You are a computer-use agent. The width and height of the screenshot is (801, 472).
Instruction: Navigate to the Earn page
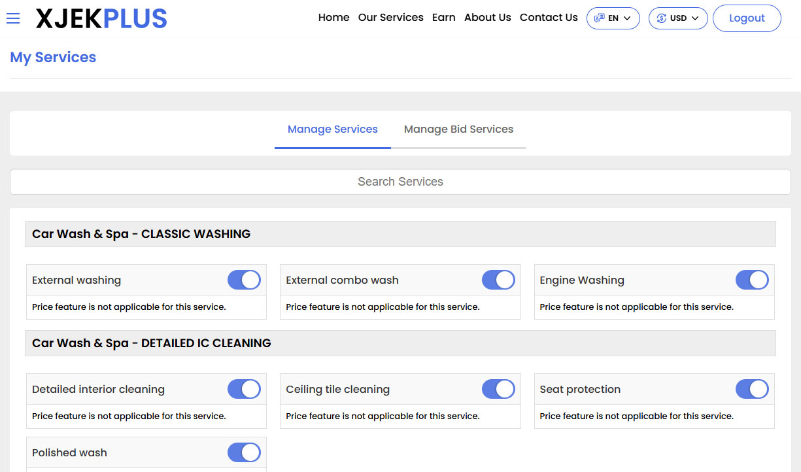coord(444,18)
